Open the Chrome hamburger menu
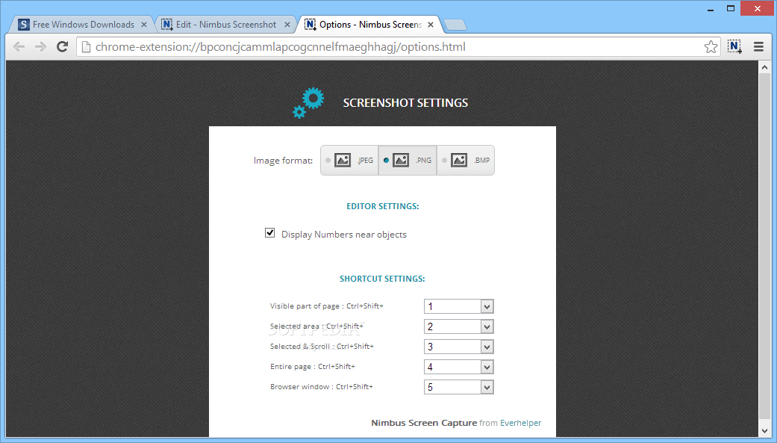 pyautogui.click(x=758, y=46)
